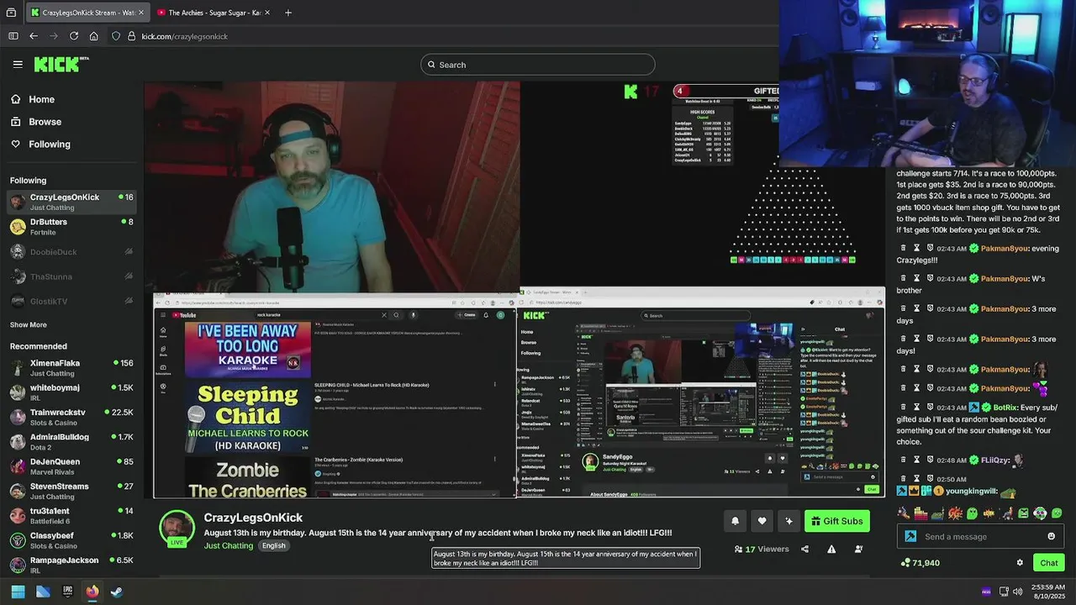Expand Following list with Show More

pos(29,324)
